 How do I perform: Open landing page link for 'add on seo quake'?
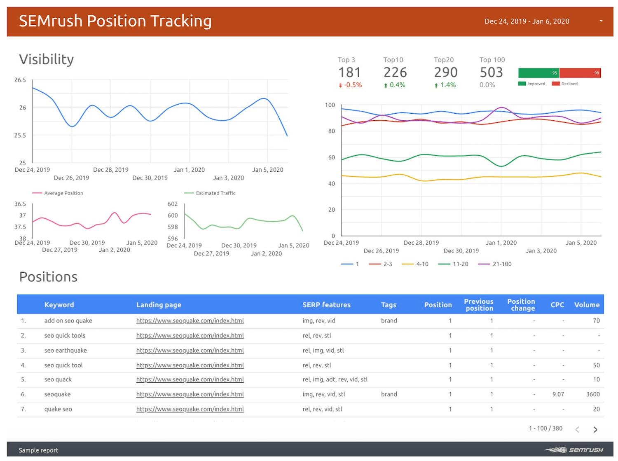(190, 321)
